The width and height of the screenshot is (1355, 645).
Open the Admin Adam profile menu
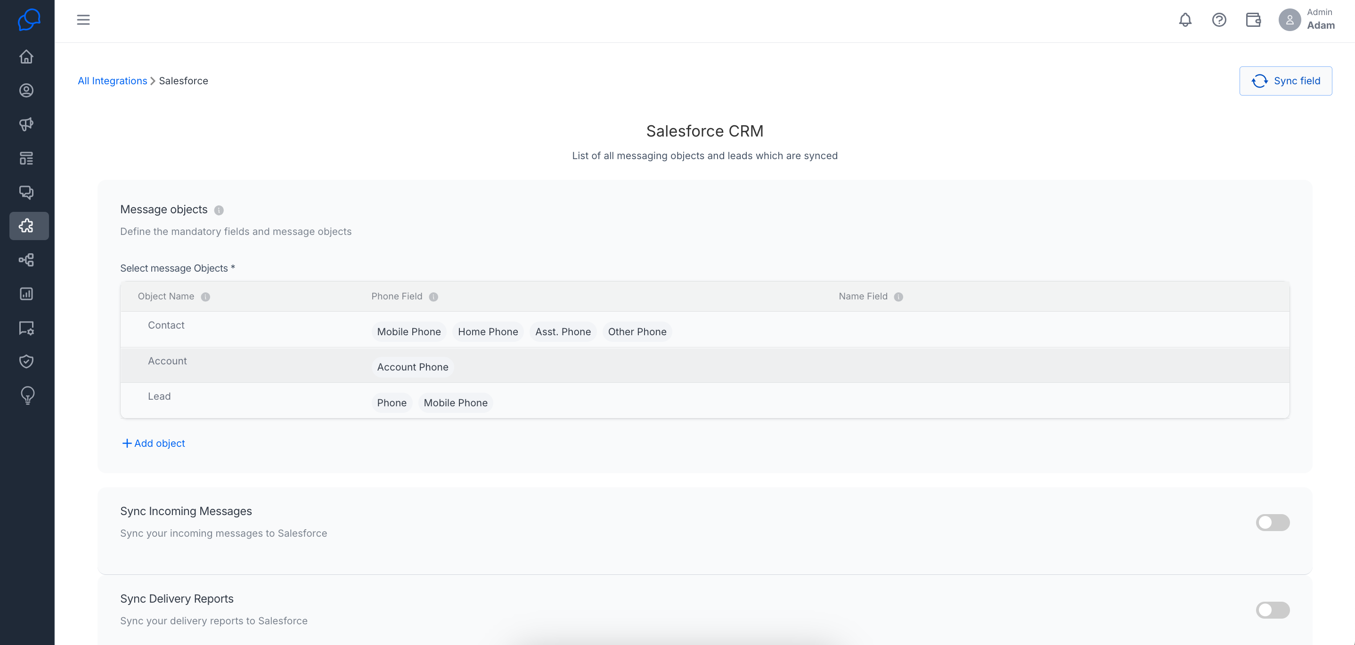coord(1306,20)
